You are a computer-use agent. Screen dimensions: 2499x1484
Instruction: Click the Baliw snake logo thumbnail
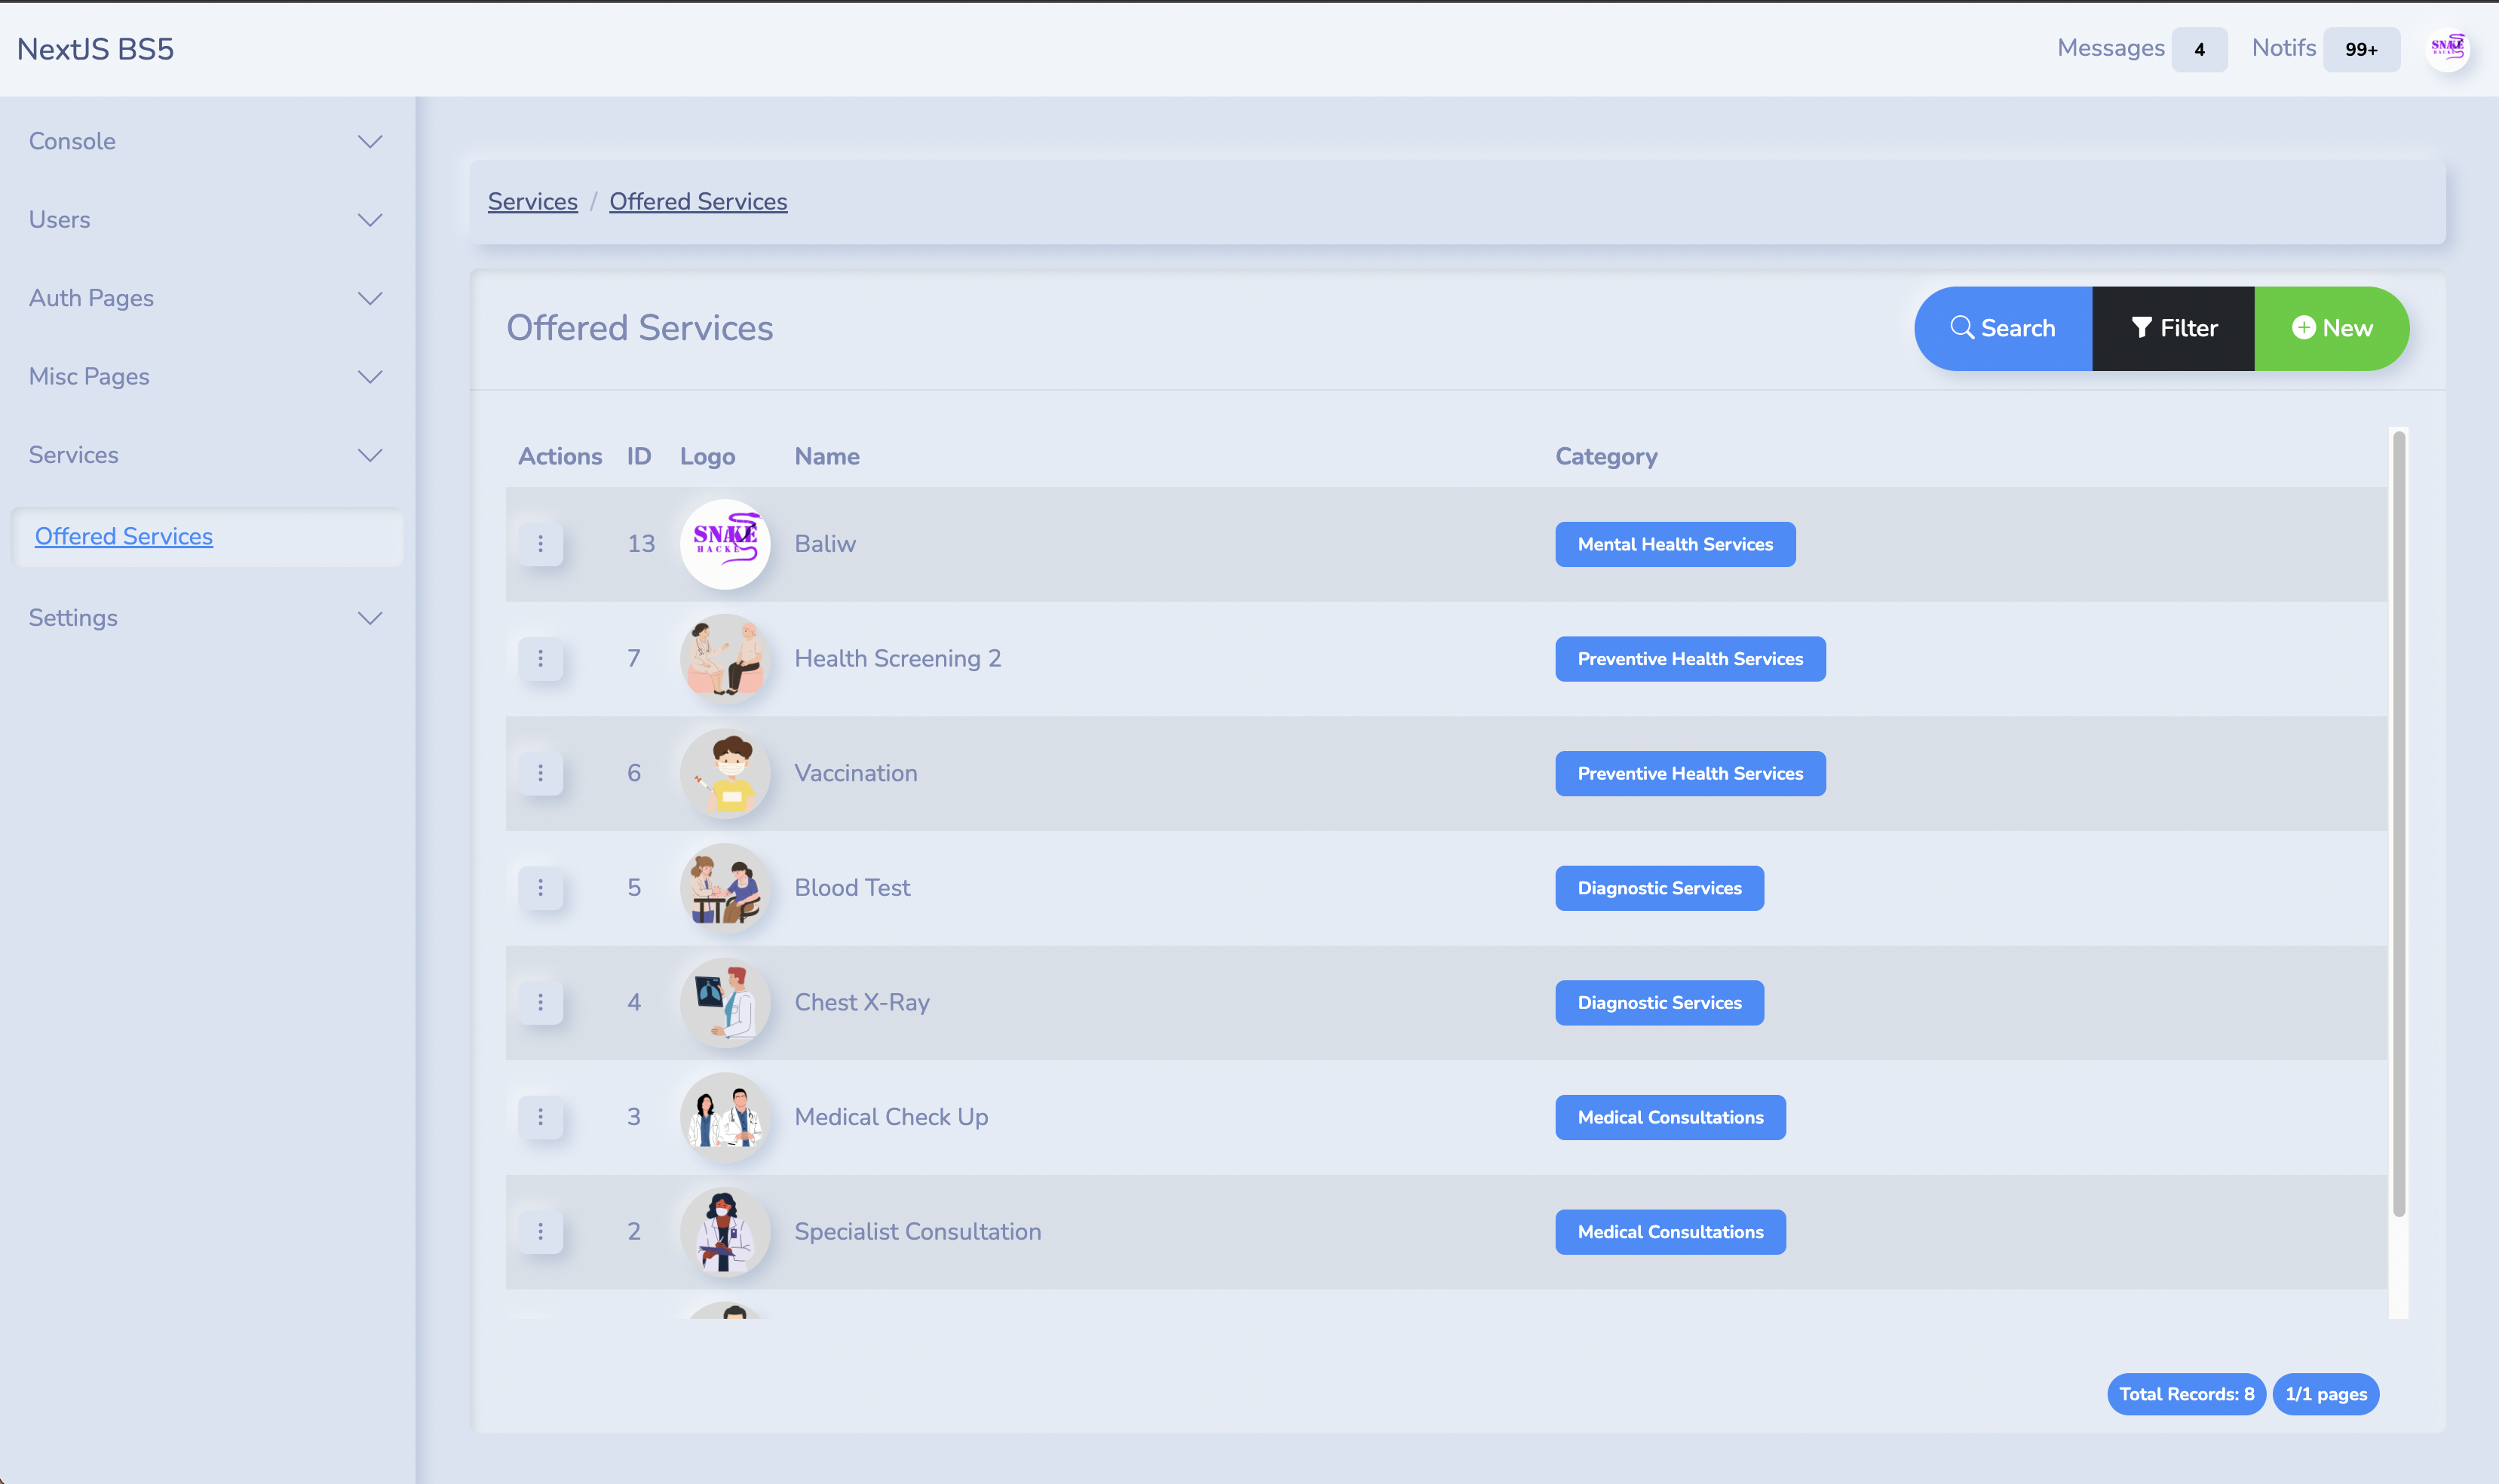point(725,544)
